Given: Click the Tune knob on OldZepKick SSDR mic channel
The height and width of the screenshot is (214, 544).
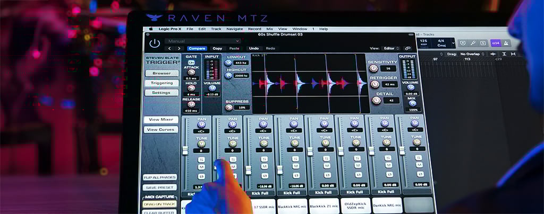Looking at the screenshot, I should (x=355, y=143).
